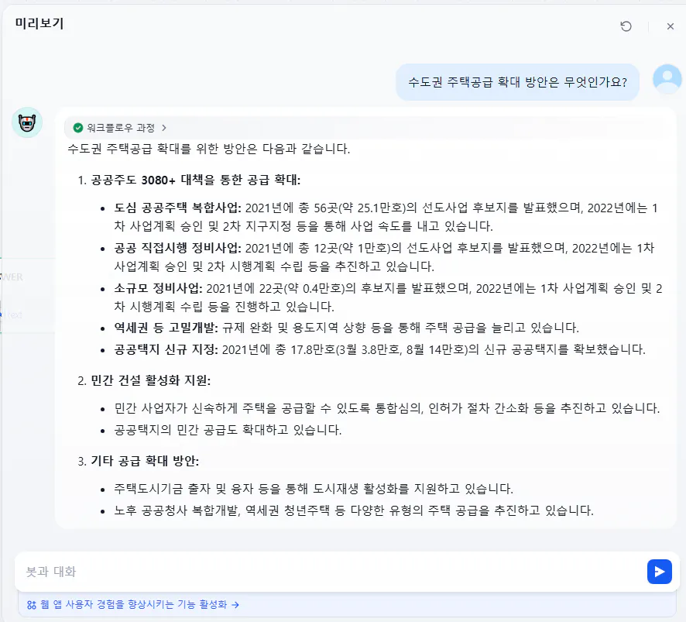Click the arrow after 기능 활성화 text
The width and height of the screenshot is (686, 622).
[235, 605]
